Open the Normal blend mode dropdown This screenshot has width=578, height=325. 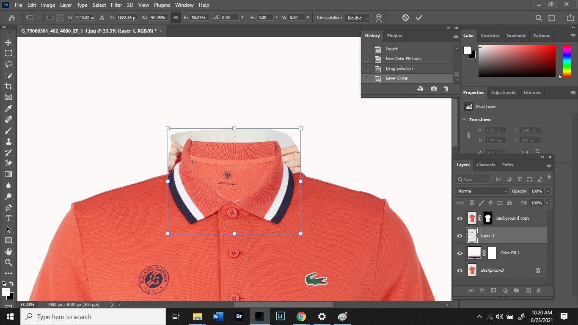482,191
